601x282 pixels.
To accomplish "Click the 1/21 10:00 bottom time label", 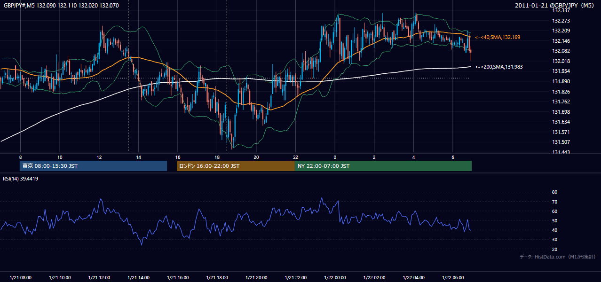I will pyautogui.click(x=60, y=278).
